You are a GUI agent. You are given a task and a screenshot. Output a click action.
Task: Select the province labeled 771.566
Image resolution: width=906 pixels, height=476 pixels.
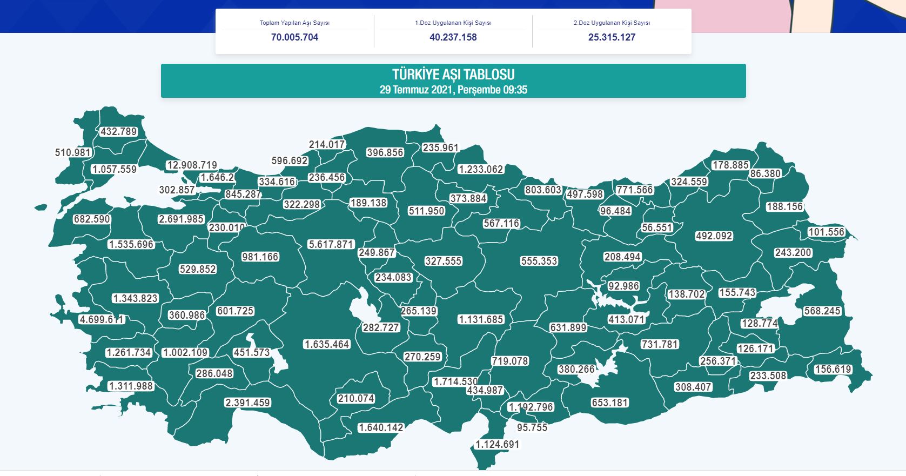[x=635, y=190]
